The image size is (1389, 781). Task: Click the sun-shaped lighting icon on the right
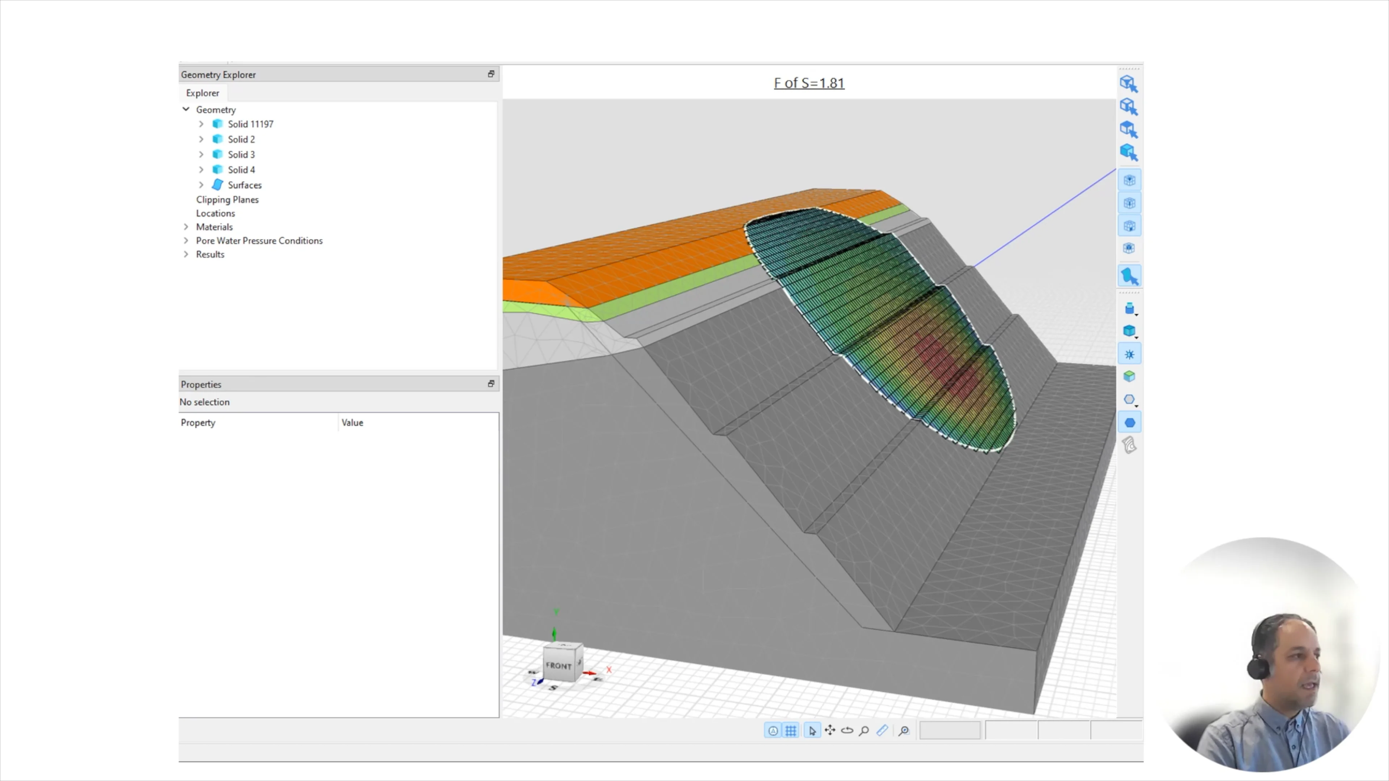click(1130, 354)
